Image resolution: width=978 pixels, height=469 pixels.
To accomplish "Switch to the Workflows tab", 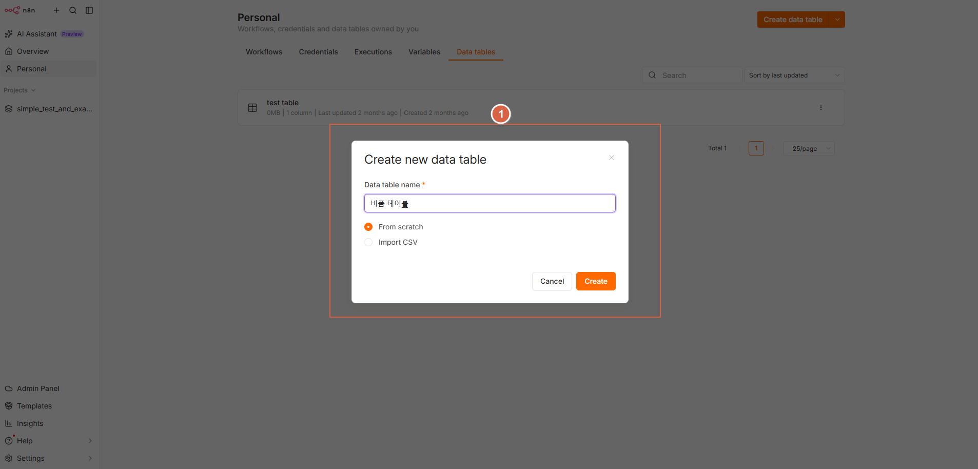I will pos(264,52).
